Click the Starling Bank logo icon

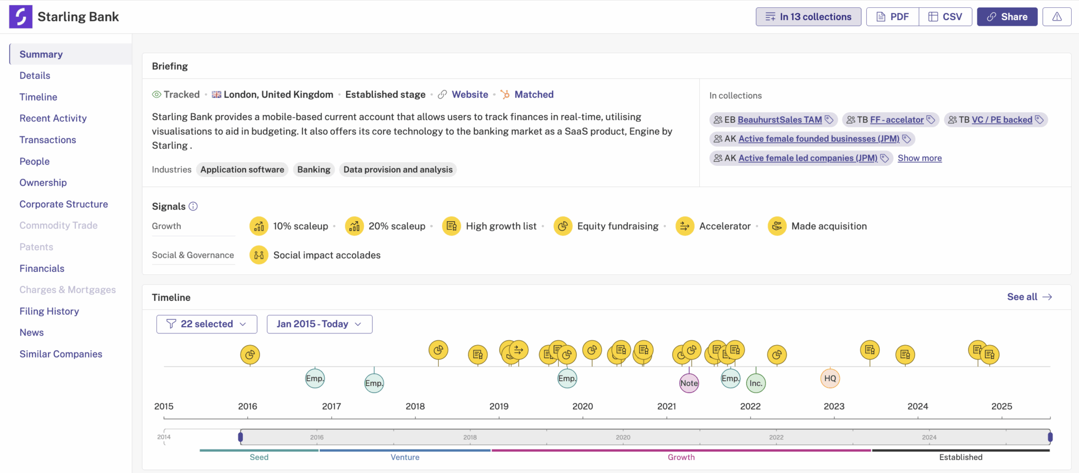tap(21, 17)
